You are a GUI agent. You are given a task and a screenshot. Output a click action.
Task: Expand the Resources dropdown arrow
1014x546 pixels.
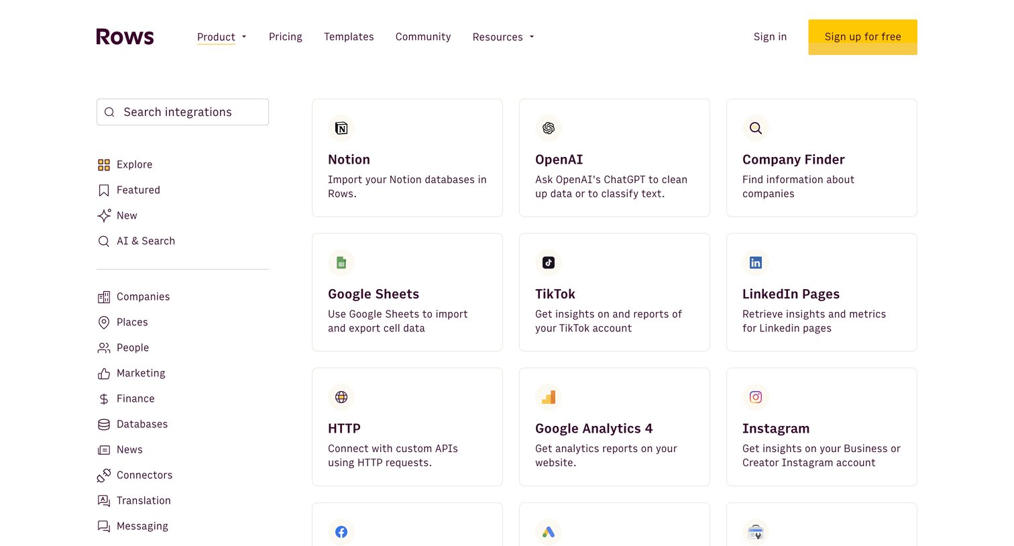pos(532,37)
